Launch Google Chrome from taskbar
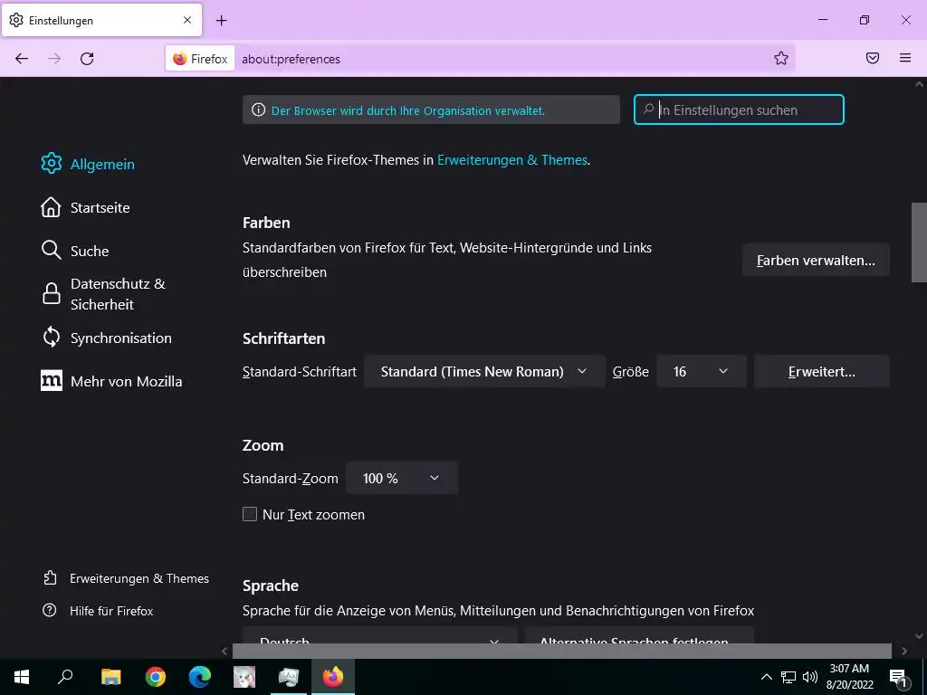This screenshot has height=695, width=927. point(156,677)
